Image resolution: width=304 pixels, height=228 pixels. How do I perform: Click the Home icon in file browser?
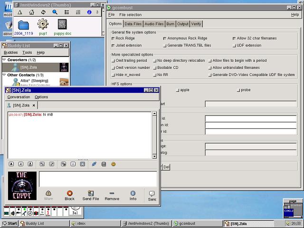[x=31, y=12]
